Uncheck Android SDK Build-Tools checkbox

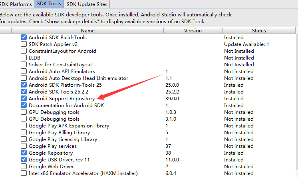click(24, 37)
